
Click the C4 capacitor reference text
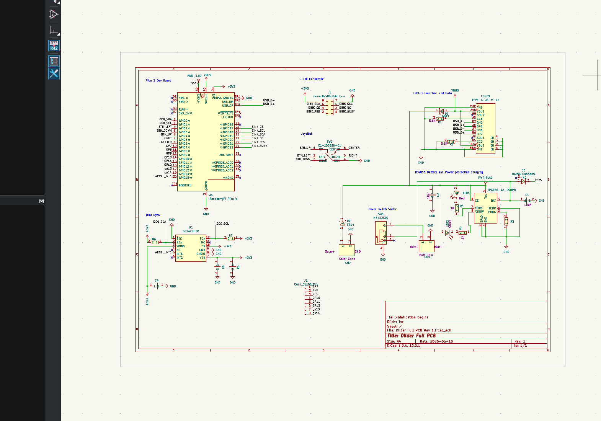pos(157,281)
